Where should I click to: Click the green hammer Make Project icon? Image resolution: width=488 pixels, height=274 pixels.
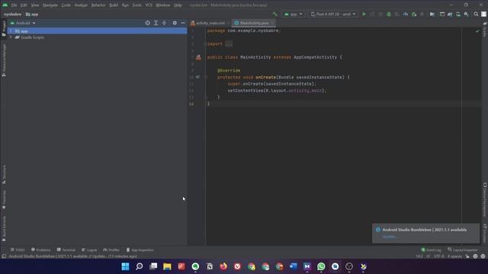tap(274, 14)
